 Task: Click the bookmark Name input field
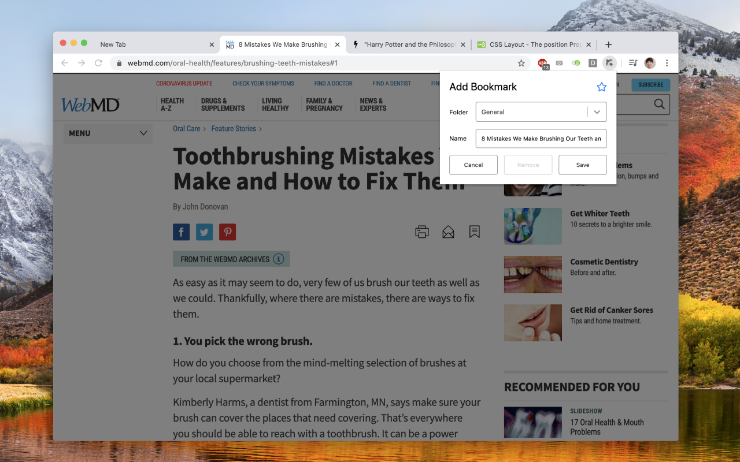pos(541,139)
